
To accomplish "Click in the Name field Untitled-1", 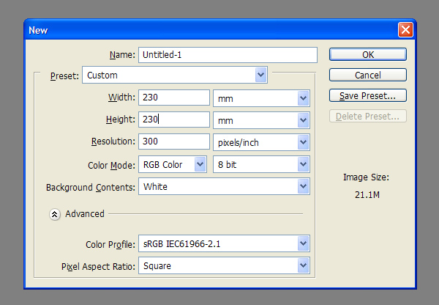I will [x=228, y=55].
